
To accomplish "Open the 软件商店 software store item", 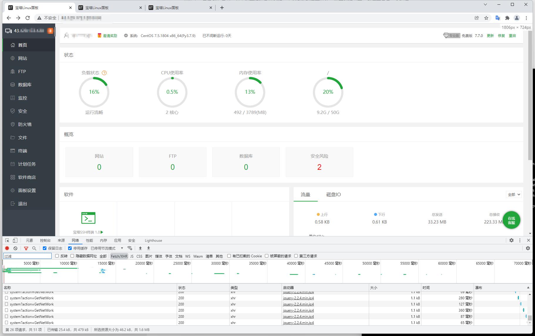I will tap(29, 177).
